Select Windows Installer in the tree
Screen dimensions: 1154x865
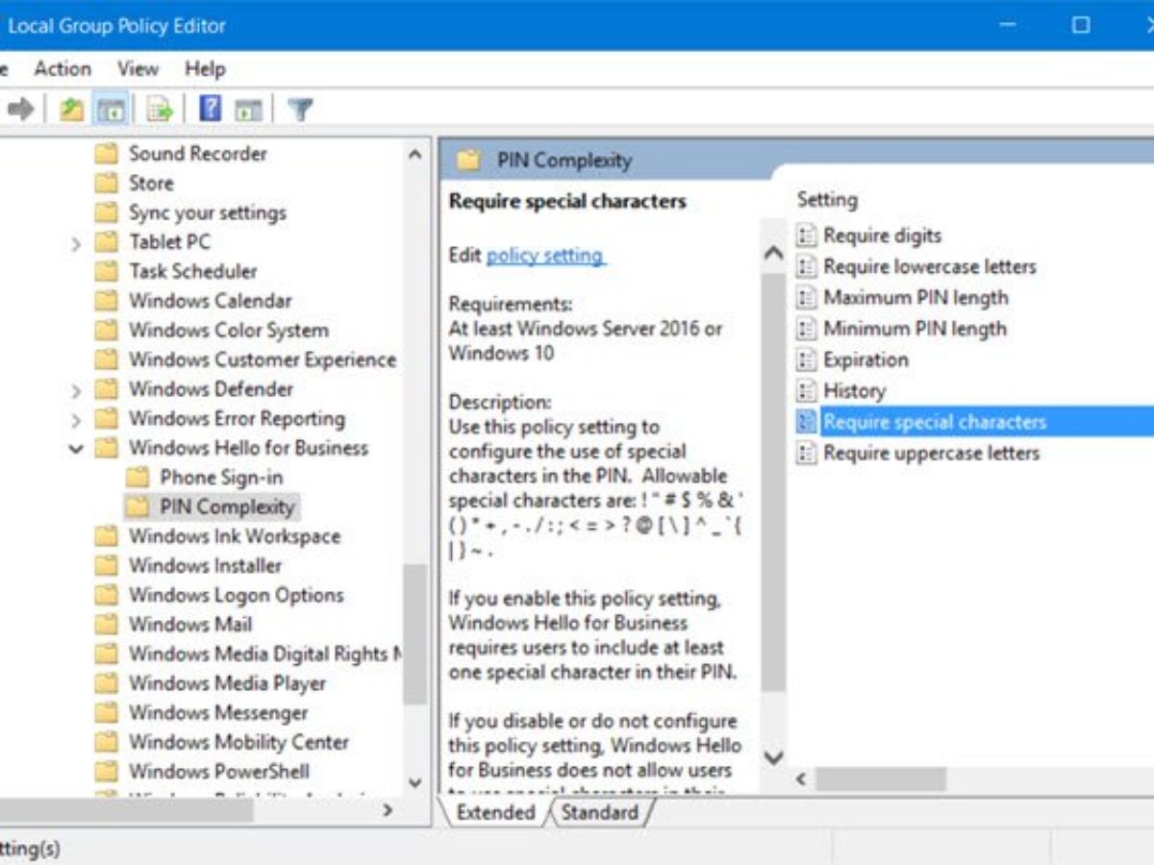[x=206, y=565]
